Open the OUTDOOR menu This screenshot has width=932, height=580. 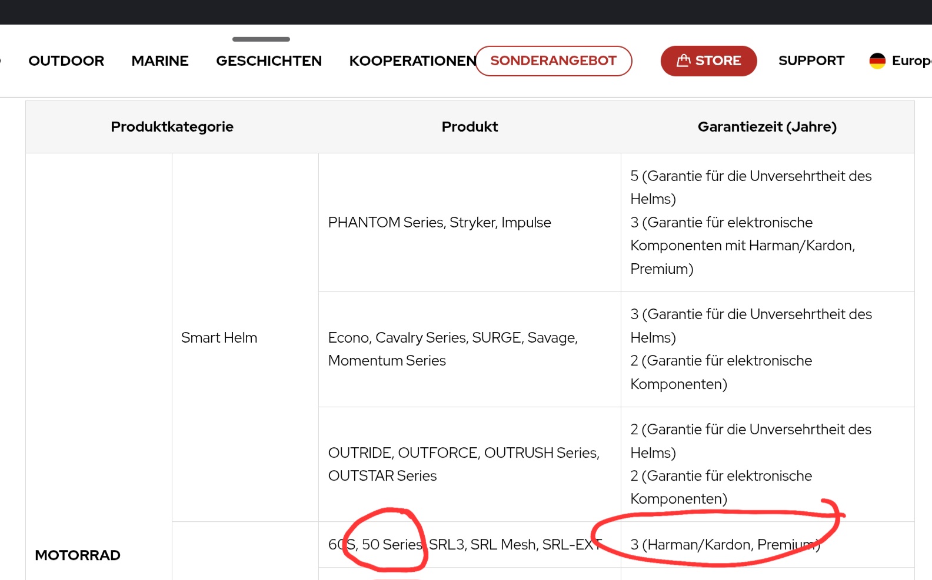point(66,61)
